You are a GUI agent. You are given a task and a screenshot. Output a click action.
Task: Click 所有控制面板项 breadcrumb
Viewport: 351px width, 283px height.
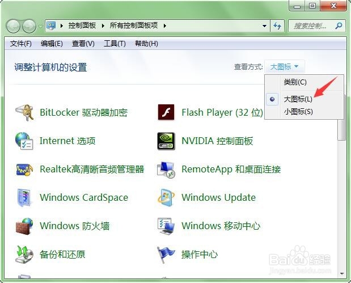click(x=134, y=26)
